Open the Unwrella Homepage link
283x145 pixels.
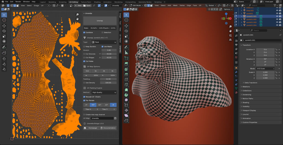point(91,128)
